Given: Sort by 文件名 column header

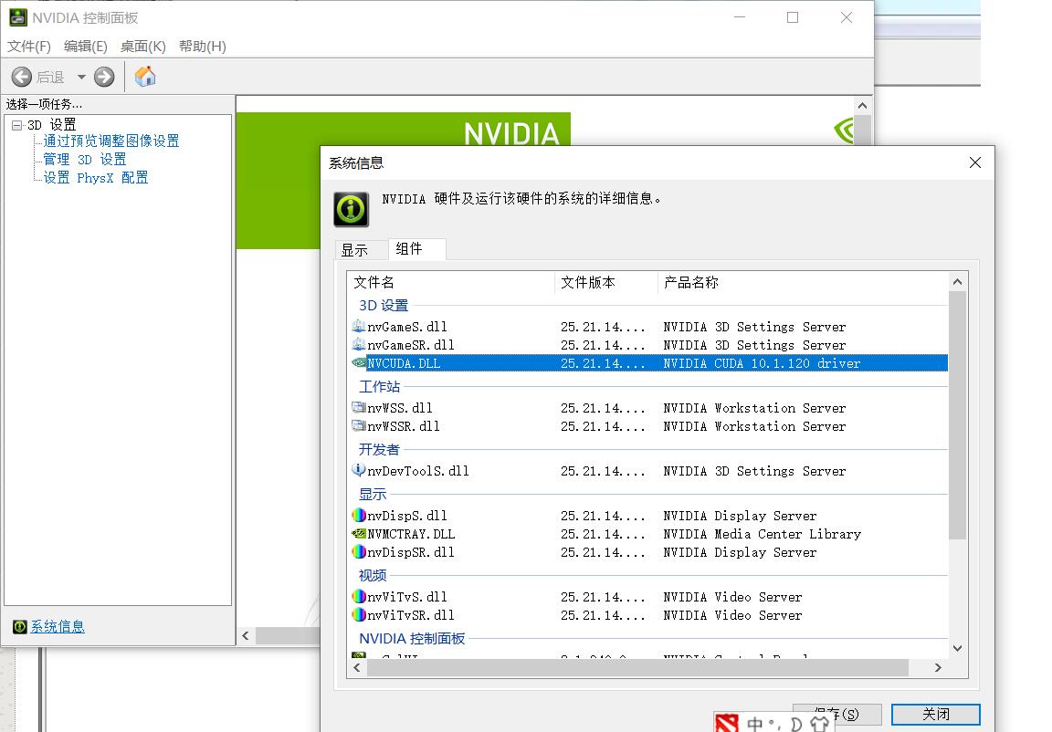Looking at the screenshot, I should click(x=451, y=283).
